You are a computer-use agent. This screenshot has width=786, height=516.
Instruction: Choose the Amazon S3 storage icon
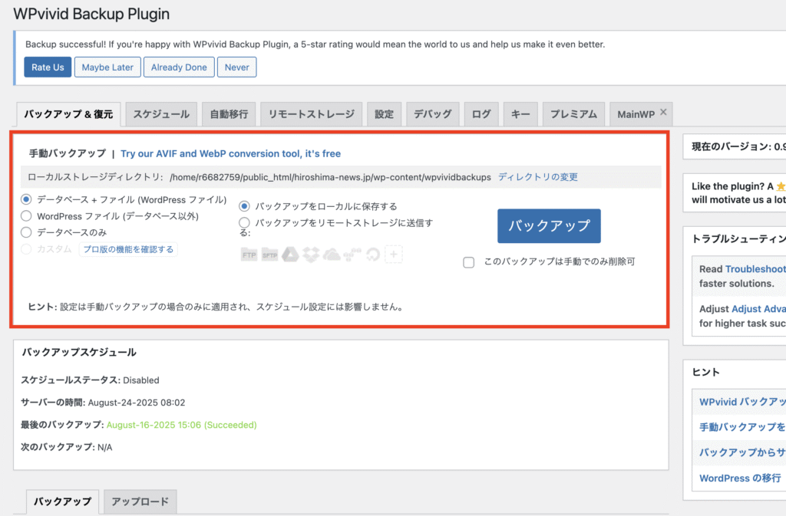pyautogui.click(x=352, y=255)
